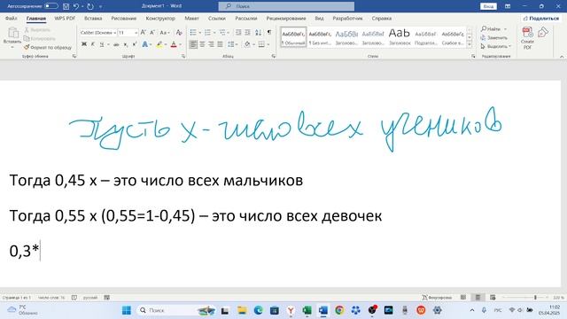The height and width of the screenshot is (319, 567).
Task: Decrease paragraph indent
Action: [x=238, y=33]
